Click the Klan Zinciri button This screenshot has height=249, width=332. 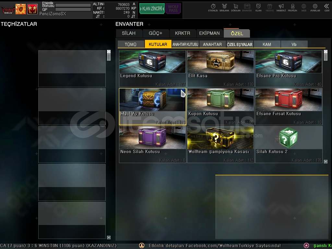[x=152, y=9]
